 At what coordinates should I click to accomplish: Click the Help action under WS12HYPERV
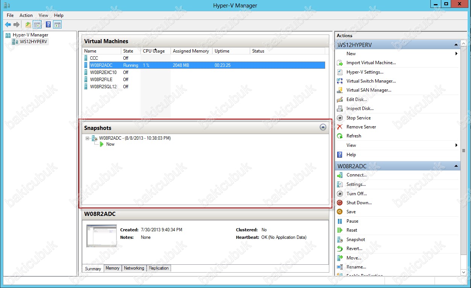click(x=351, y=155)
